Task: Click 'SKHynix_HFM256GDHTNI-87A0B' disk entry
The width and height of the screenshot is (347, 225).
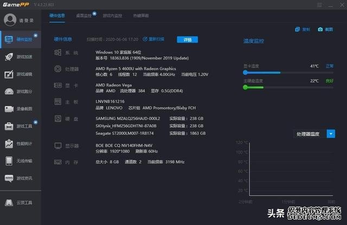Action: (126, 126)
